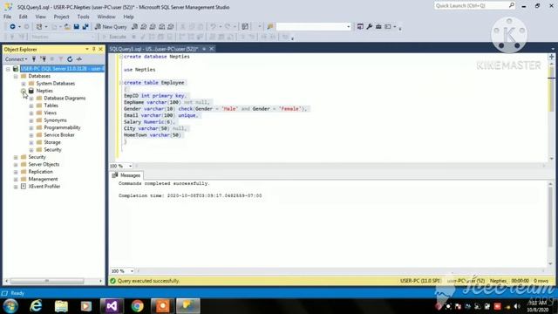Screen dimensions: 558x314
Task: Click the Undo icon in the toolbar
Action: click(x=213, y=27)
